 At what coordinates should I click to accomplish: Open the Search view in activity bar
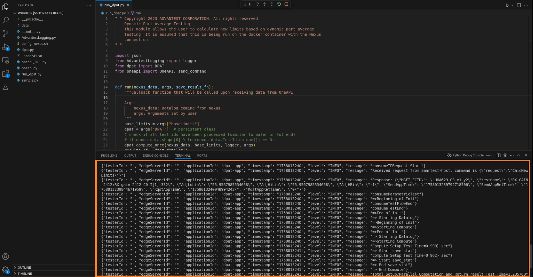5,20
